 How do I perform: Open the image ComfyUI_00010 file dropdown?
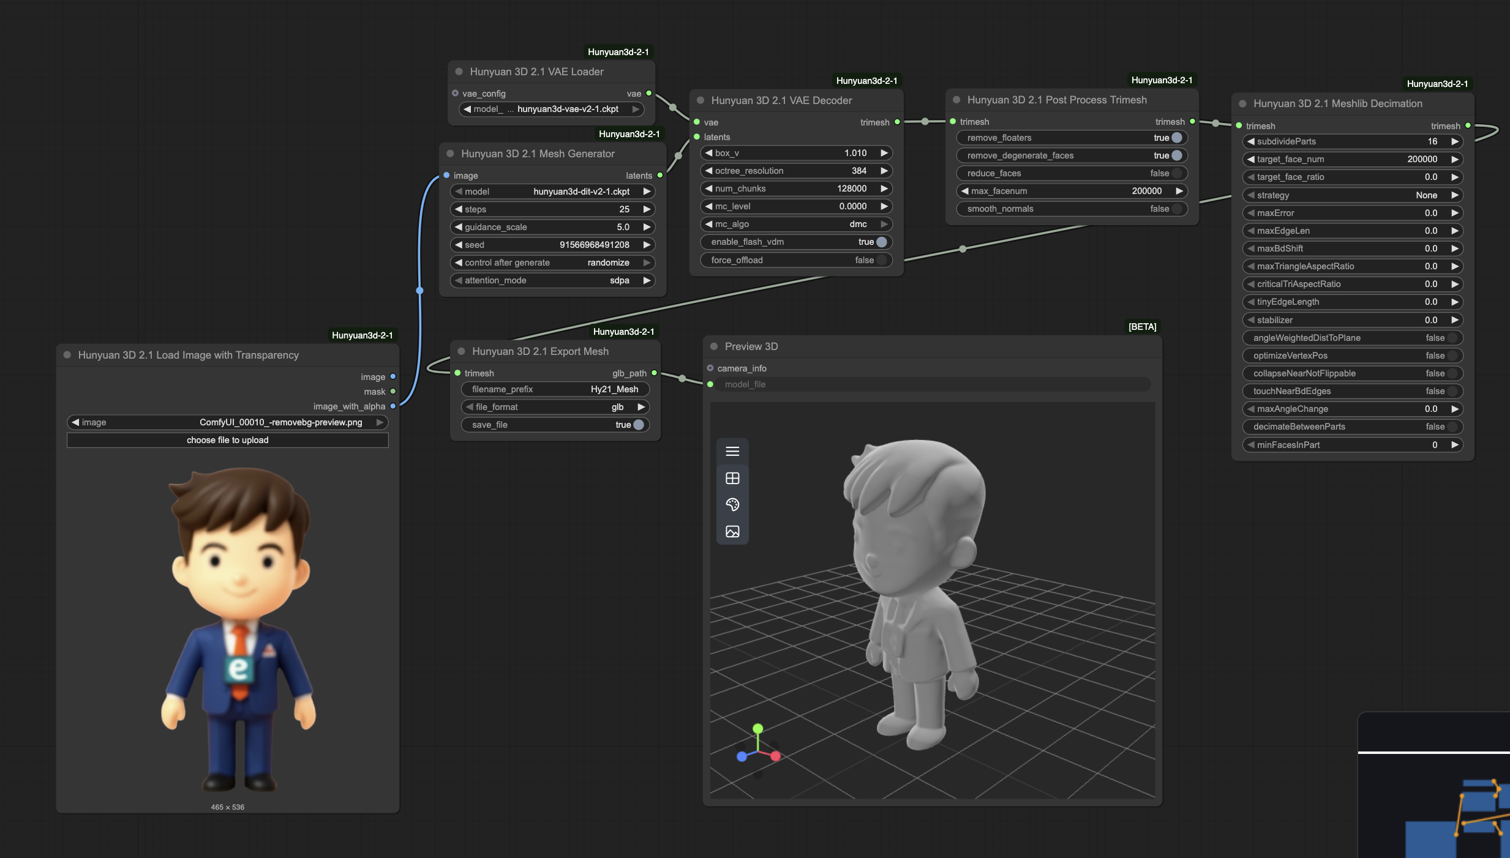pyautogui.click(x=228, y=422)
